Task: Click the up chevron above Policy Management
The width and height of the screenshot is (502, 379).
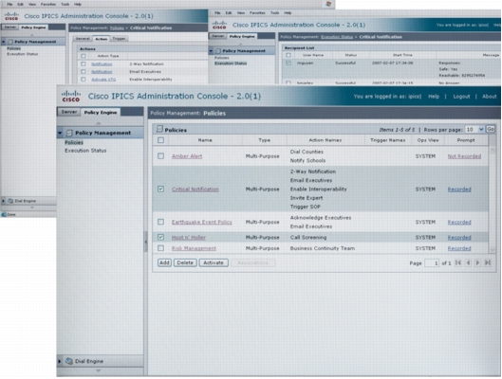Action: tap(99, 123)
